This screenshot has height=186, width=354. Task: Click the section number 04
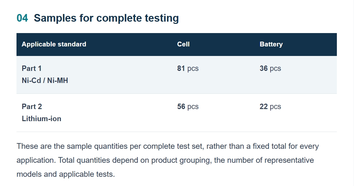22,18
